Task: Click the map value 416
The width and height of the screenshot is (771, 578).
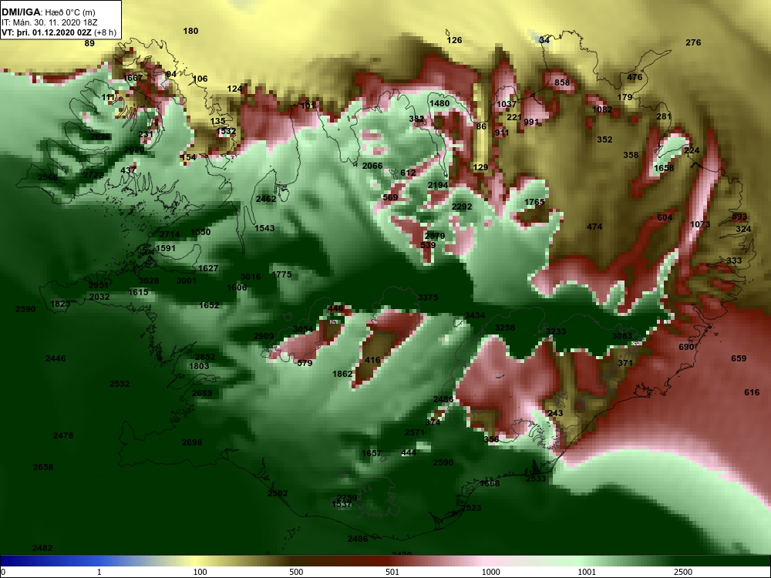Action: [372, 360]
